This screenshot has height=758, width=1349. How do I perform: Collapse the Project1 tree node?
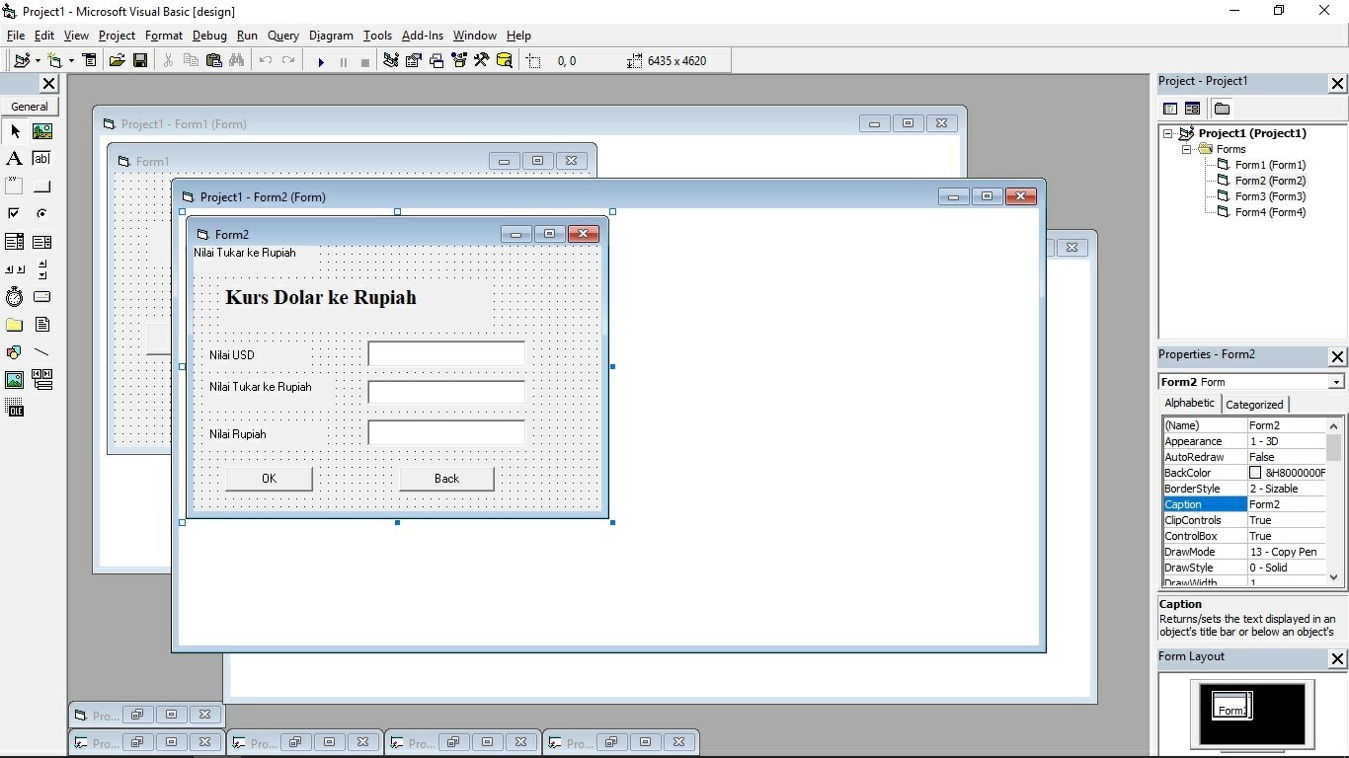point(1166,132)
